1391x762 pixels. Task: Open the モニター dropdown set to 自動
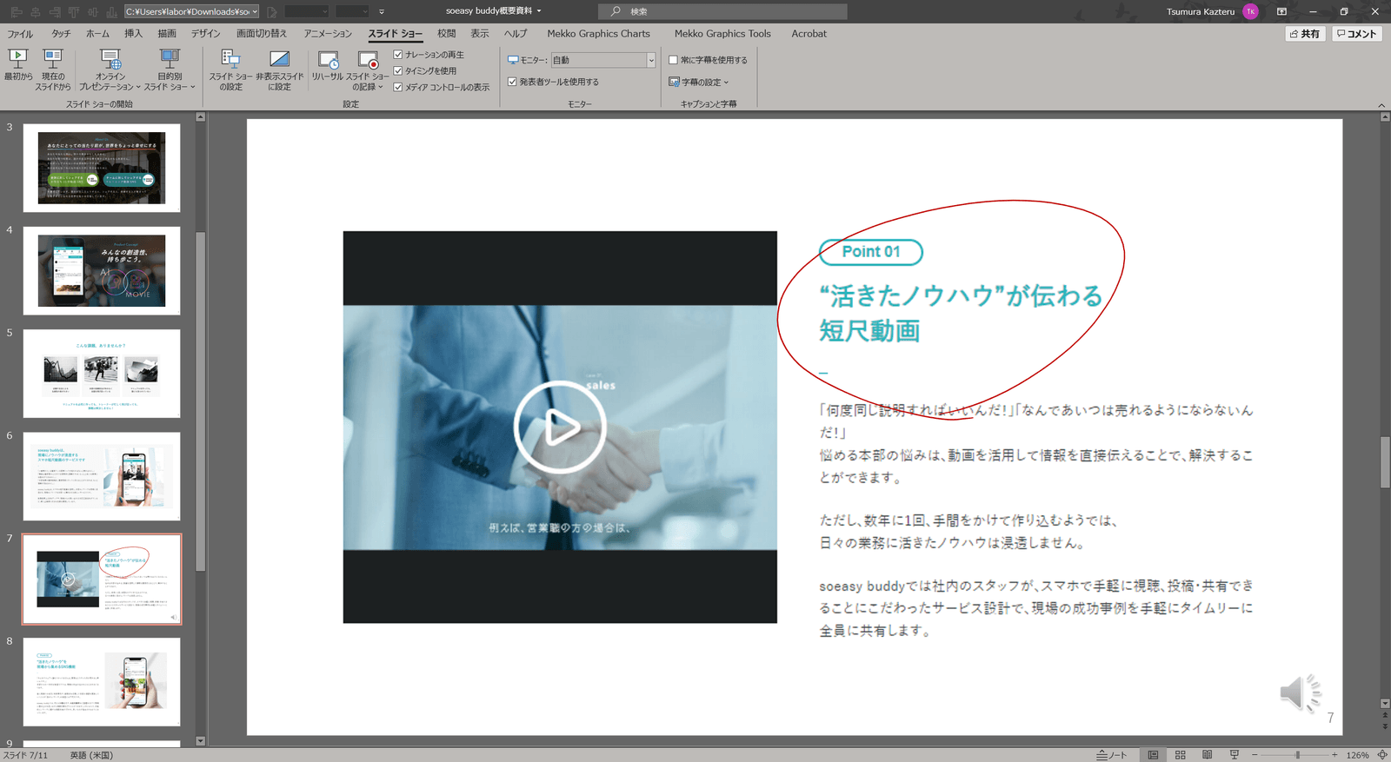click(603, 60)
